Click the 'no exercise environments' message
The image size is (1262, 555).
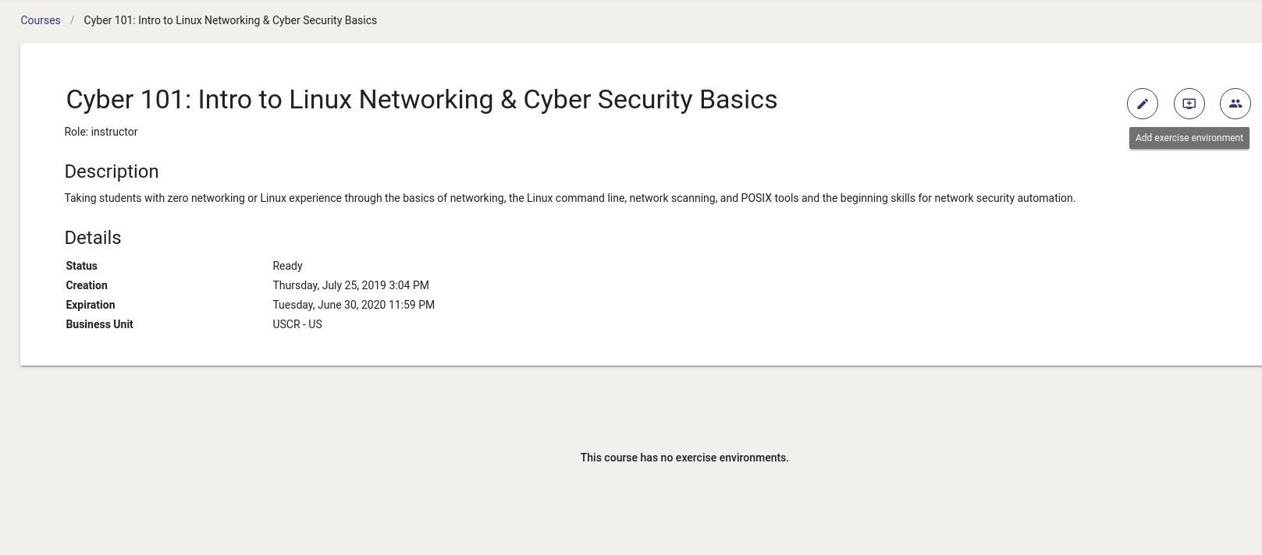click(684, 458)
